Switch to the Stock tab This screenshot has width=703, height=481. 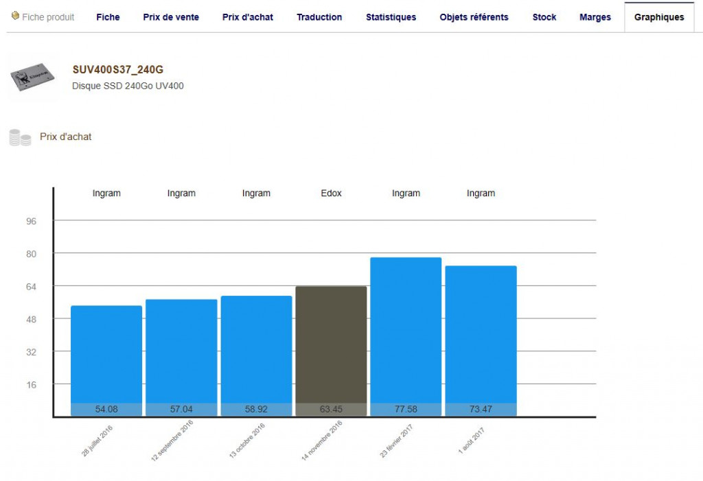click(x=544, y=17)
